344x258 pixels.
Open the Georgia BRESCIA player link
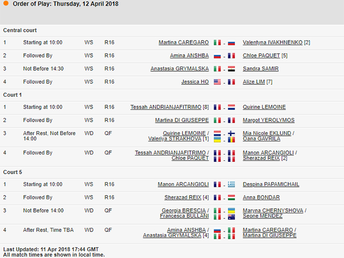tap(185, 210)
